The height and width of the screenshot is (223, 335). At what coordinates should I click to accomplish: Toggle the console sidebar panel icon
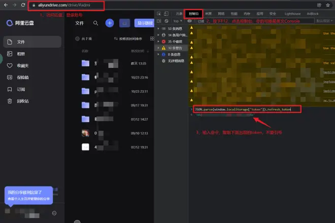point(159,21)
